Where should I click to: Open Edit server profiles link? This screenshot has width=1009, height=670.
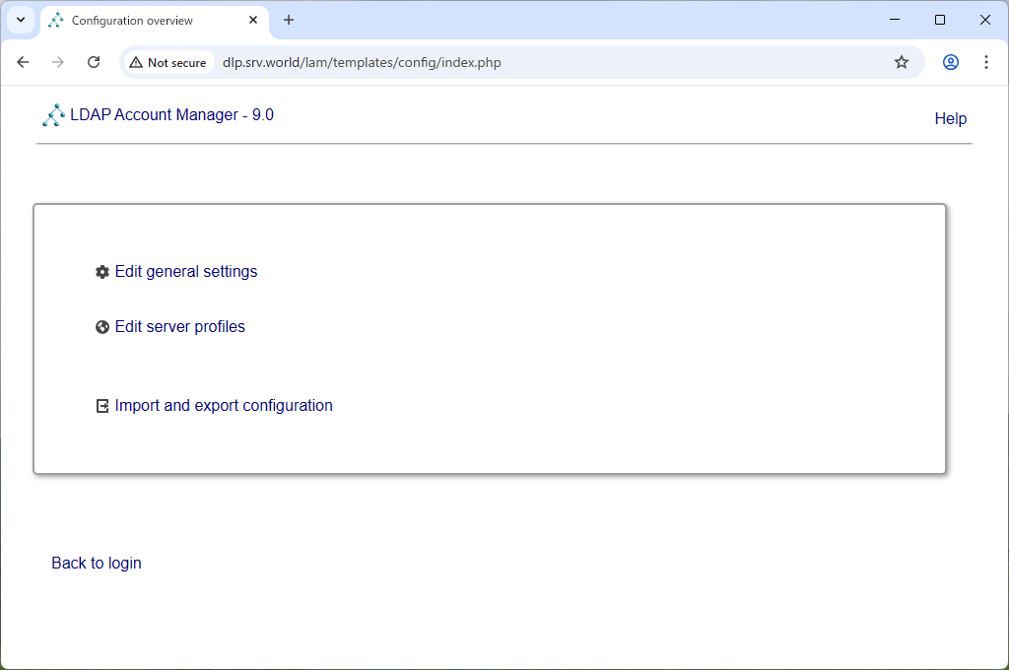coord(180,327)
